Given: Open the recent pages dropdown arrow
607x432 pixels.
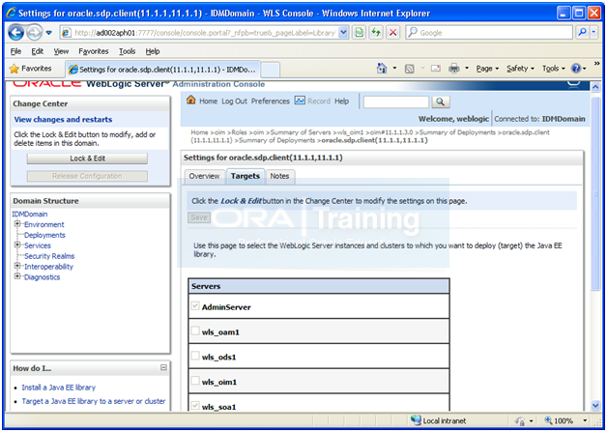Looking at the screenshot, I should pyautogui.click(x=48, y=33).
